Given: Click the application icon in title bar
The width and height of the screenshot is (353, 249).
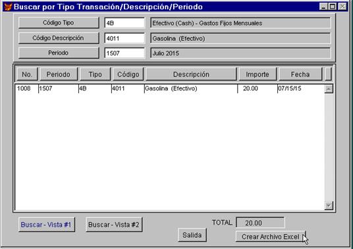Looking at the screenshot, I should [8, 7].
